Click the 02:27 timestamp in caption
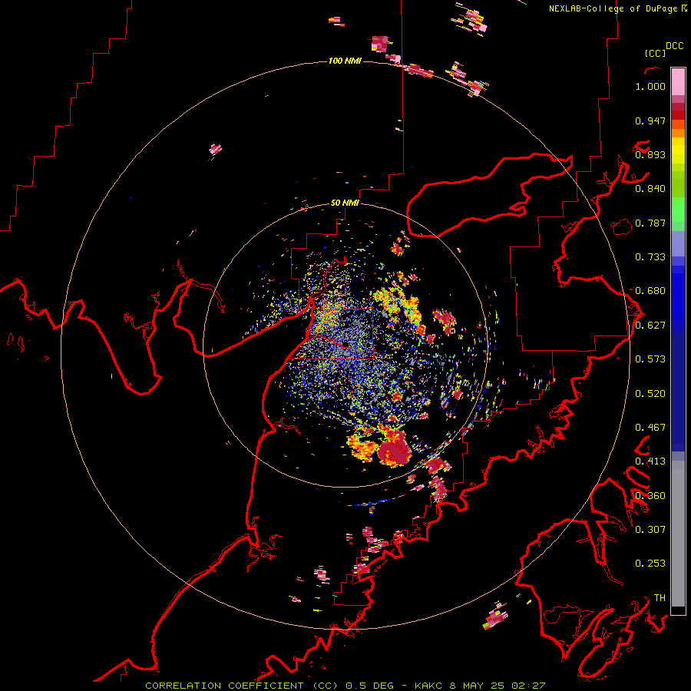 pos(528,686)
